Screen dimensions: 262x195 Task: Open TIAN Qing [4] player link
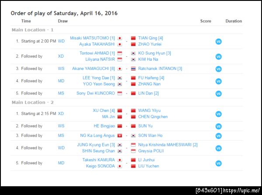point(150,38)
